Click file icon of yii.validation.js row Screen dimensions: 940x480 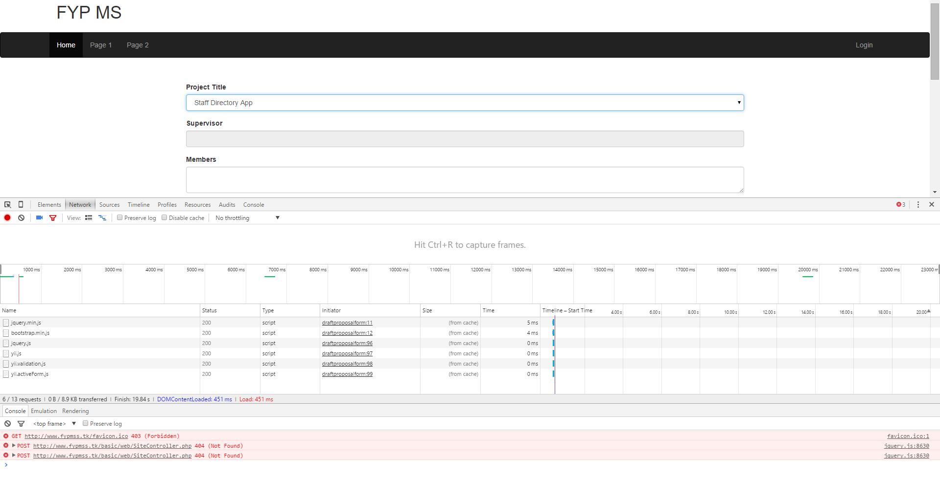click(x=6, y=364)
